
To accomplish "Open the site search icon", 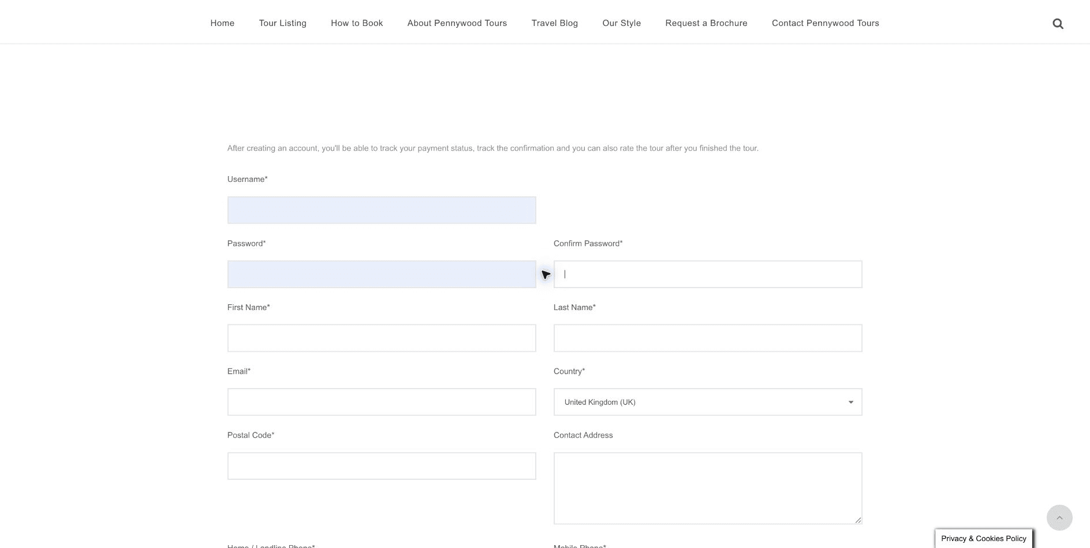I will point(1058,24).
